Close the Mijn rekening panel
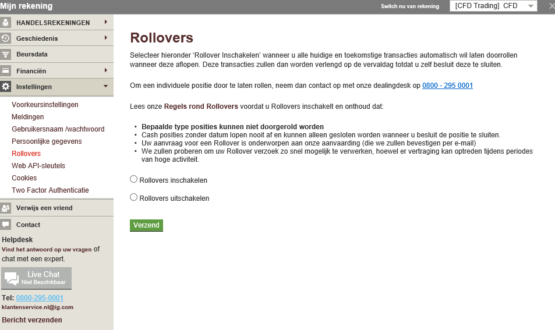This screenshot has height=330, width=555. tap(552, 6)
